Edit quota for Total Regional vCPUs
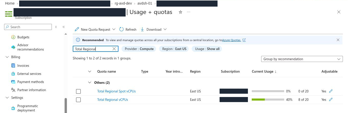348x113 pixels. point(331,100)
